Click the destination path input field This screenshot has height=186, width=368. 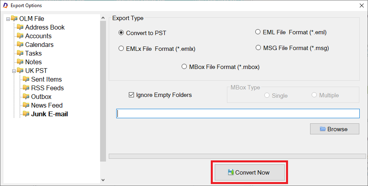tap(238, 113)
